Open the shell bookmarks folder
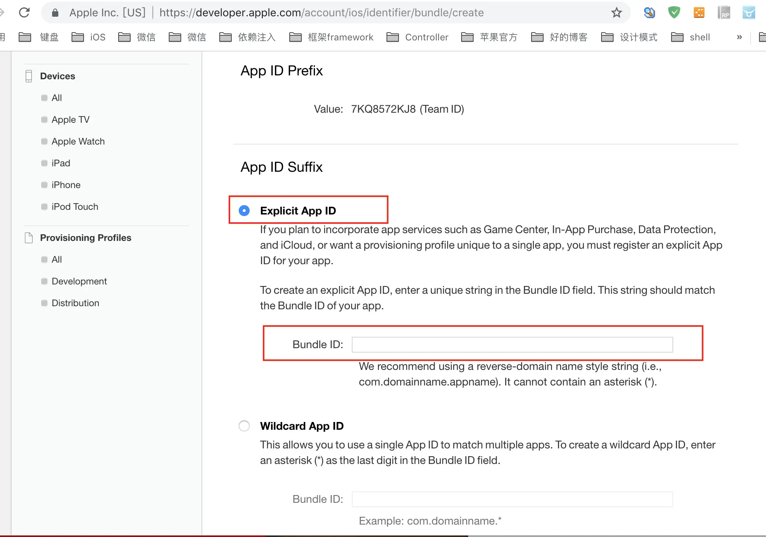The image size is (766, 537). click(691, 37)
